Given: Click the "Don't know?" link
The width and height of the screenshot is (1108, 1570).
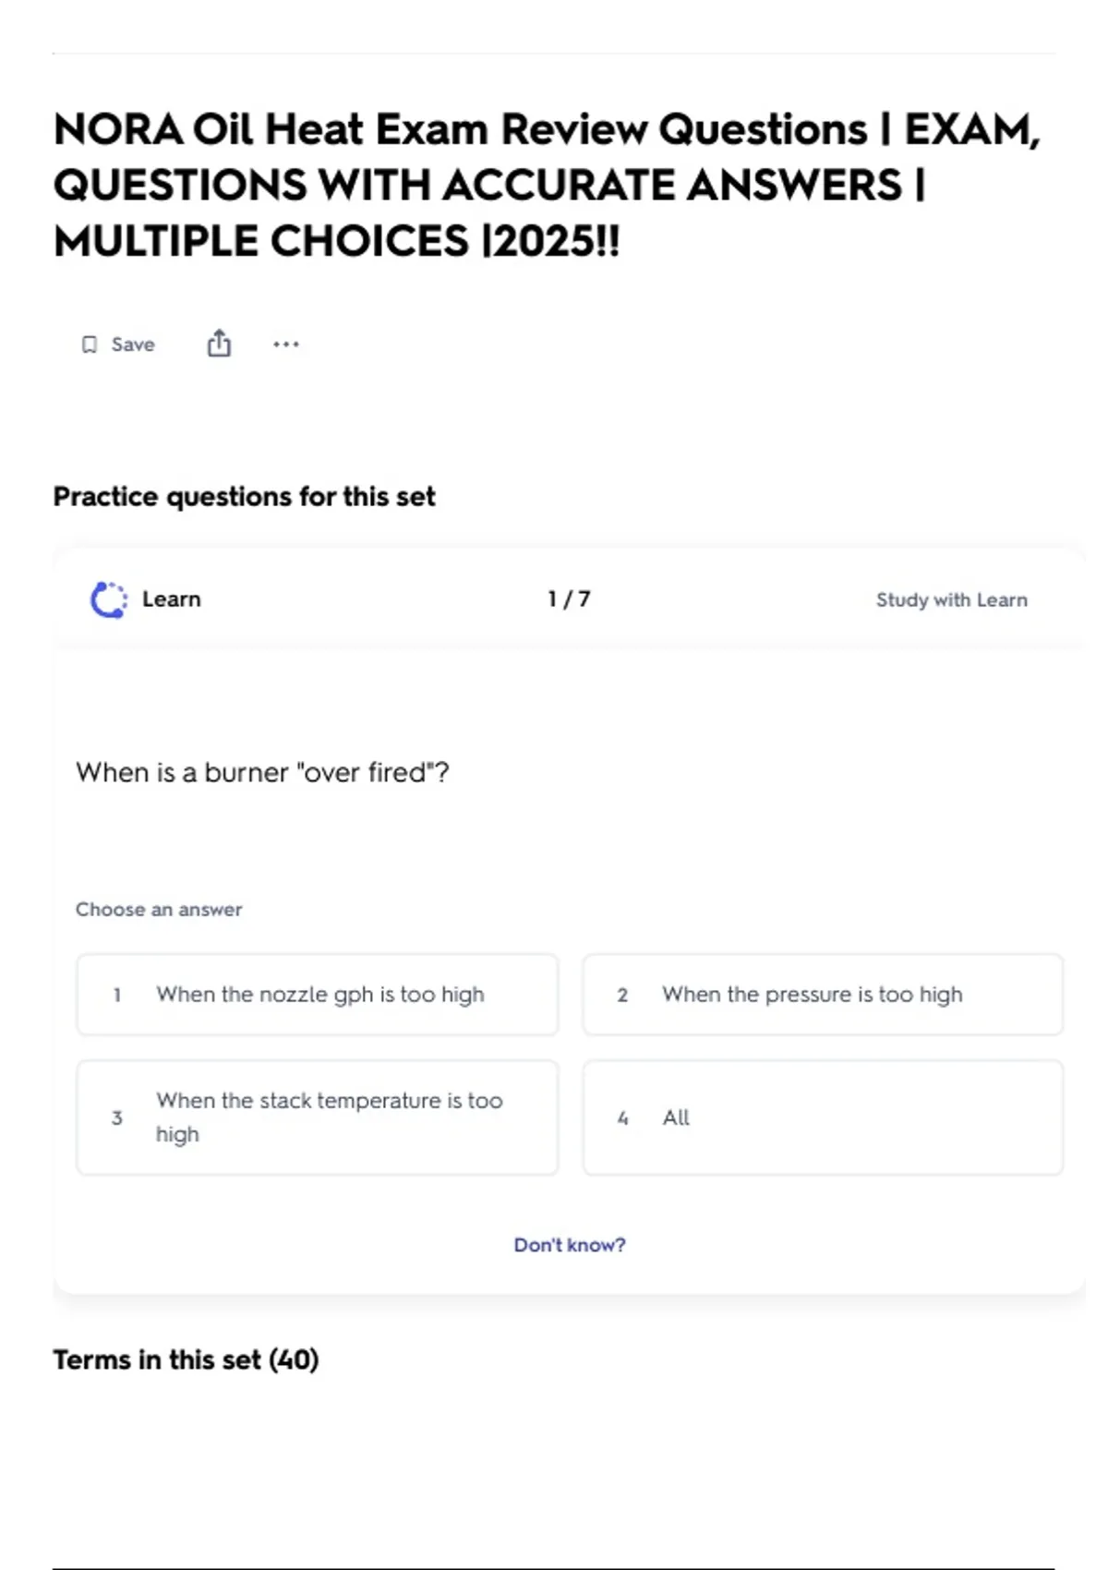Looking at the screenshot, I should 570,1245.
